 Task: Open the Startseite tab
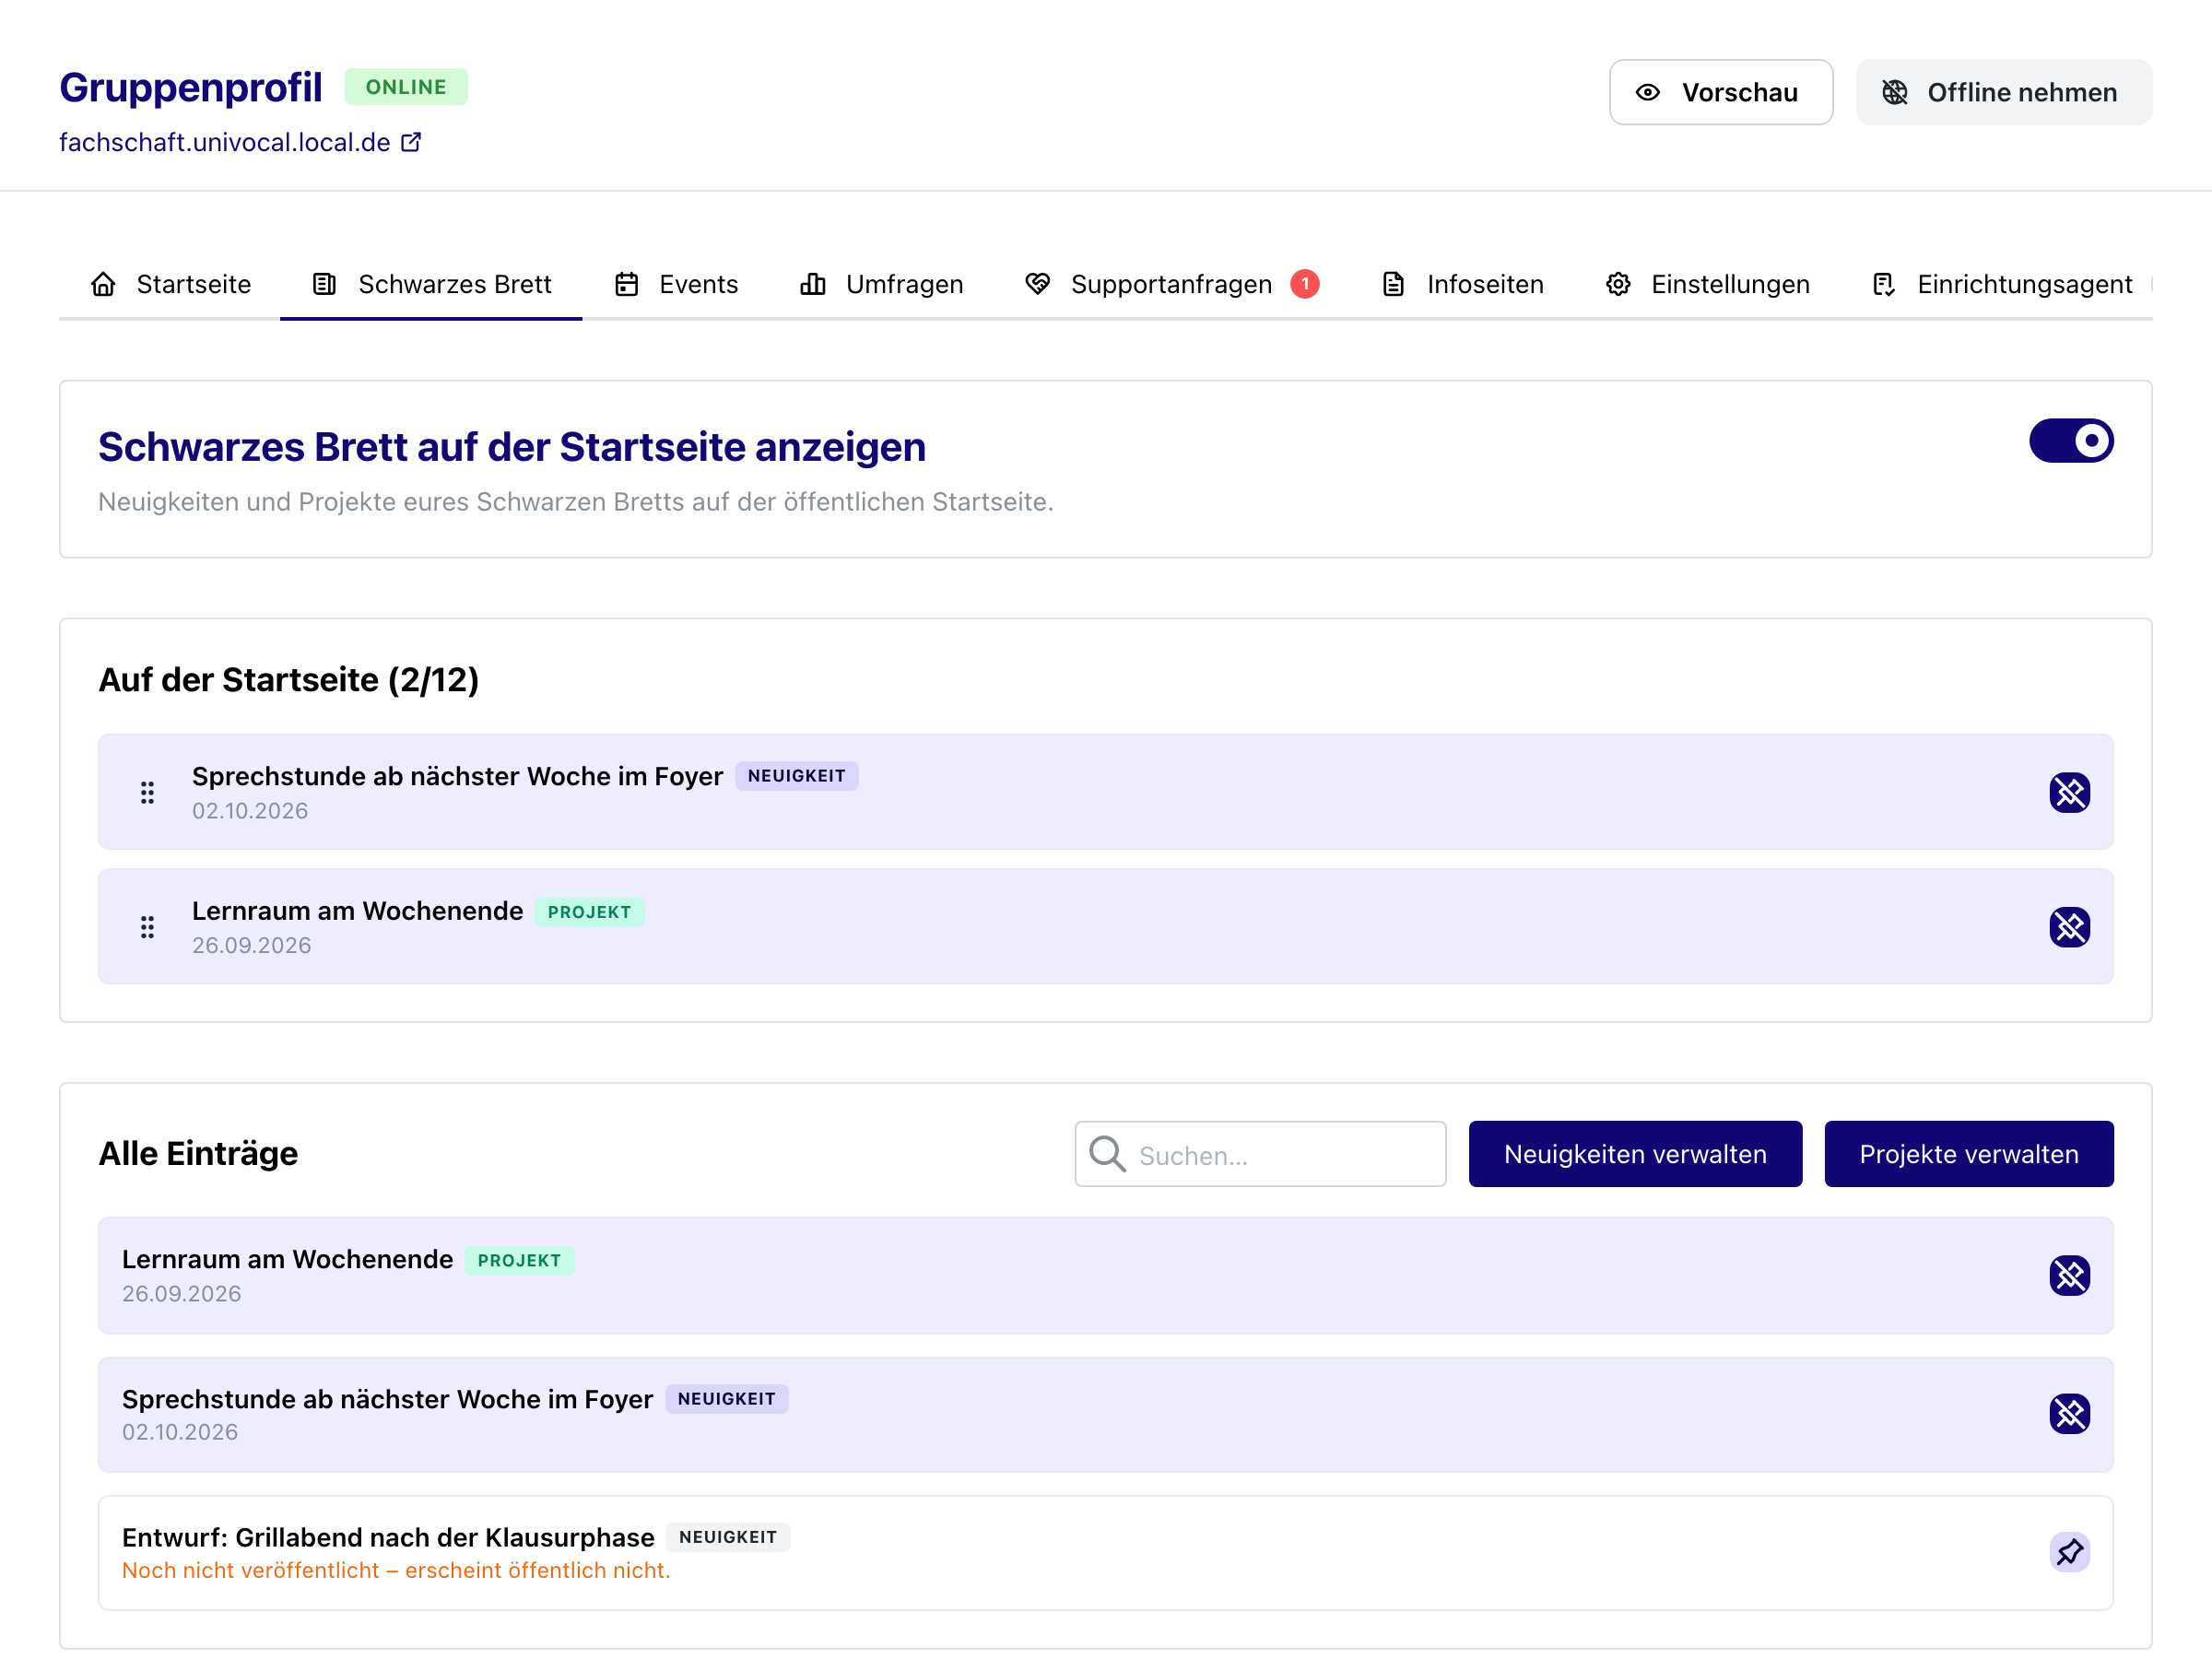point(170,284)
